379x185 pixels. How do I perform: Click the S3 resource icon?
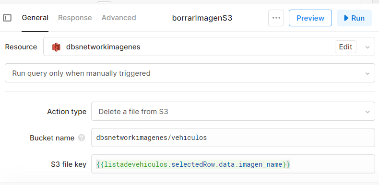coord(56,47)
